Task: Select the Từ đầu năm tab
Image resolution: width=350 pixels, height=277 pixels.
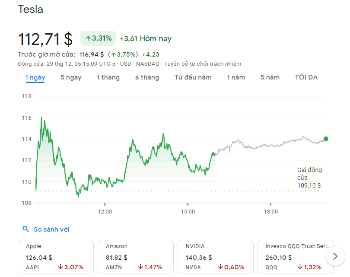Action: [x=193, y=77]
